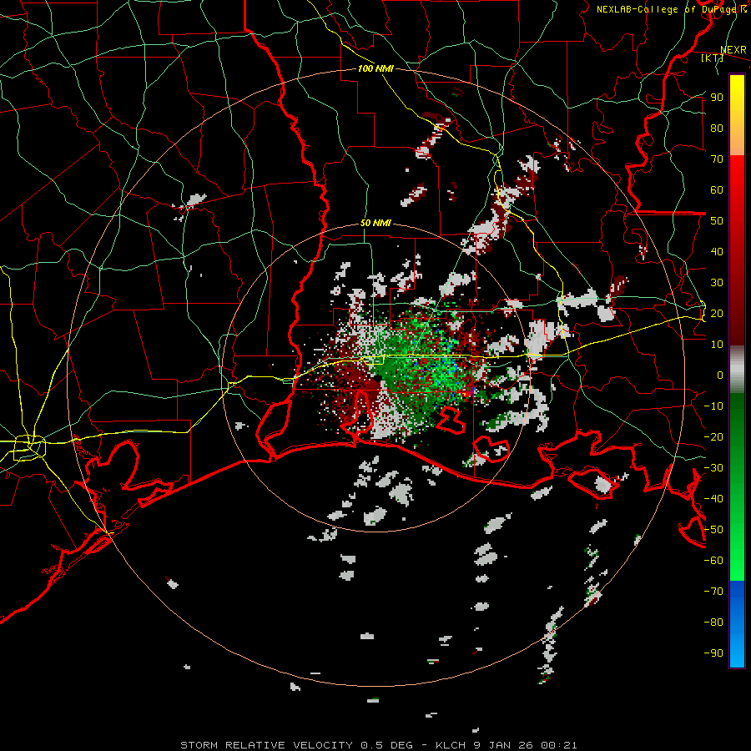Select the 60 value on velocity scale
The width and height of the screenshot is (751, 751).
point(717,190)
